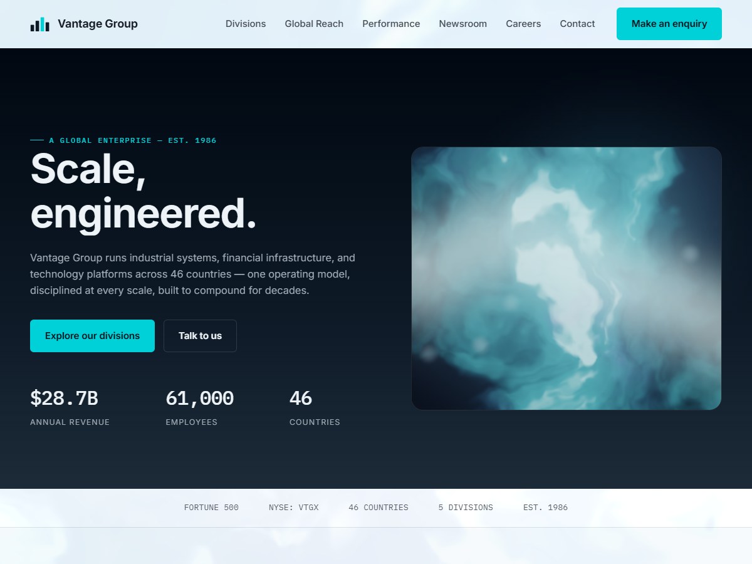Open the Newsroom nav link

click(463, 24)
